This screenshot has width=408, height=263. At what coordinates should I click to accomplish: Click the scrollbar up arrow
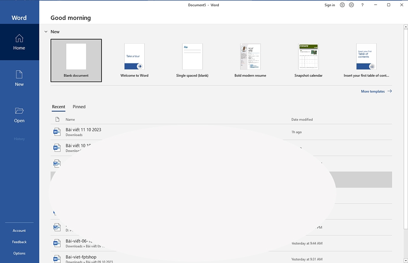[x=405, y=27]
